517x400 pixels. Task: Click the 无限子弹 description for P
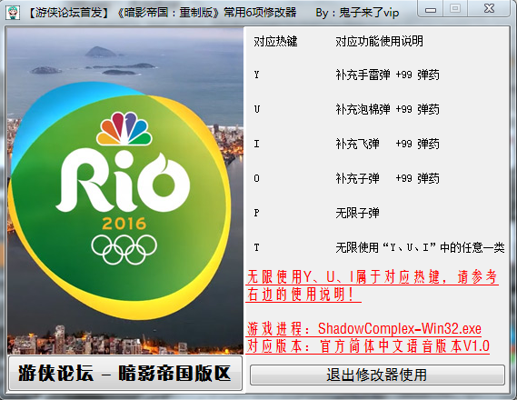point(357,213)
